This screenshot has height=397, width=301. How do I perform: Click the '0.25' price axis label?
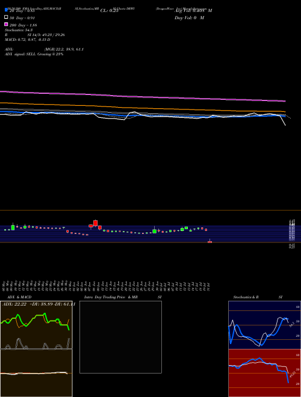coord(291,246)
